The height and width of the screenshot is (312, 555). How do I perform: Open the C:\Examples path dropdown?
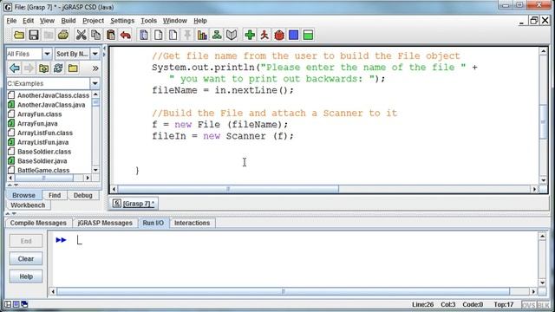(x=95, y=83)
